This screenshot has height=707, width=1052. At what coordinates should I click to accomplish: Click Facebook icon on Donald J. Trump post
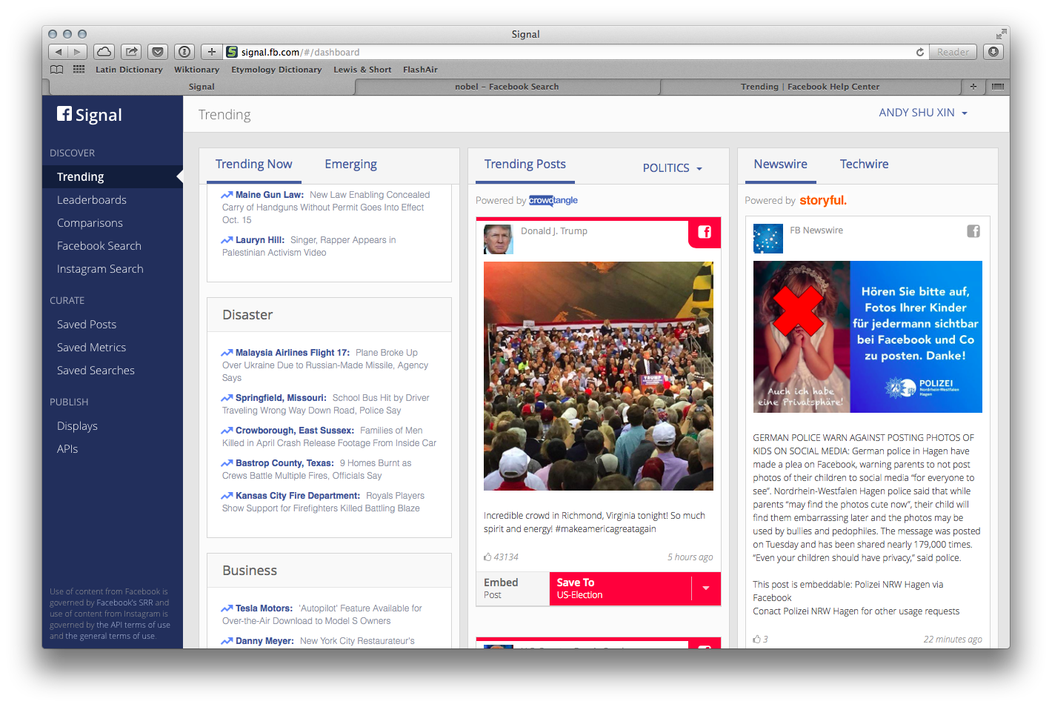tap(705, 232)
